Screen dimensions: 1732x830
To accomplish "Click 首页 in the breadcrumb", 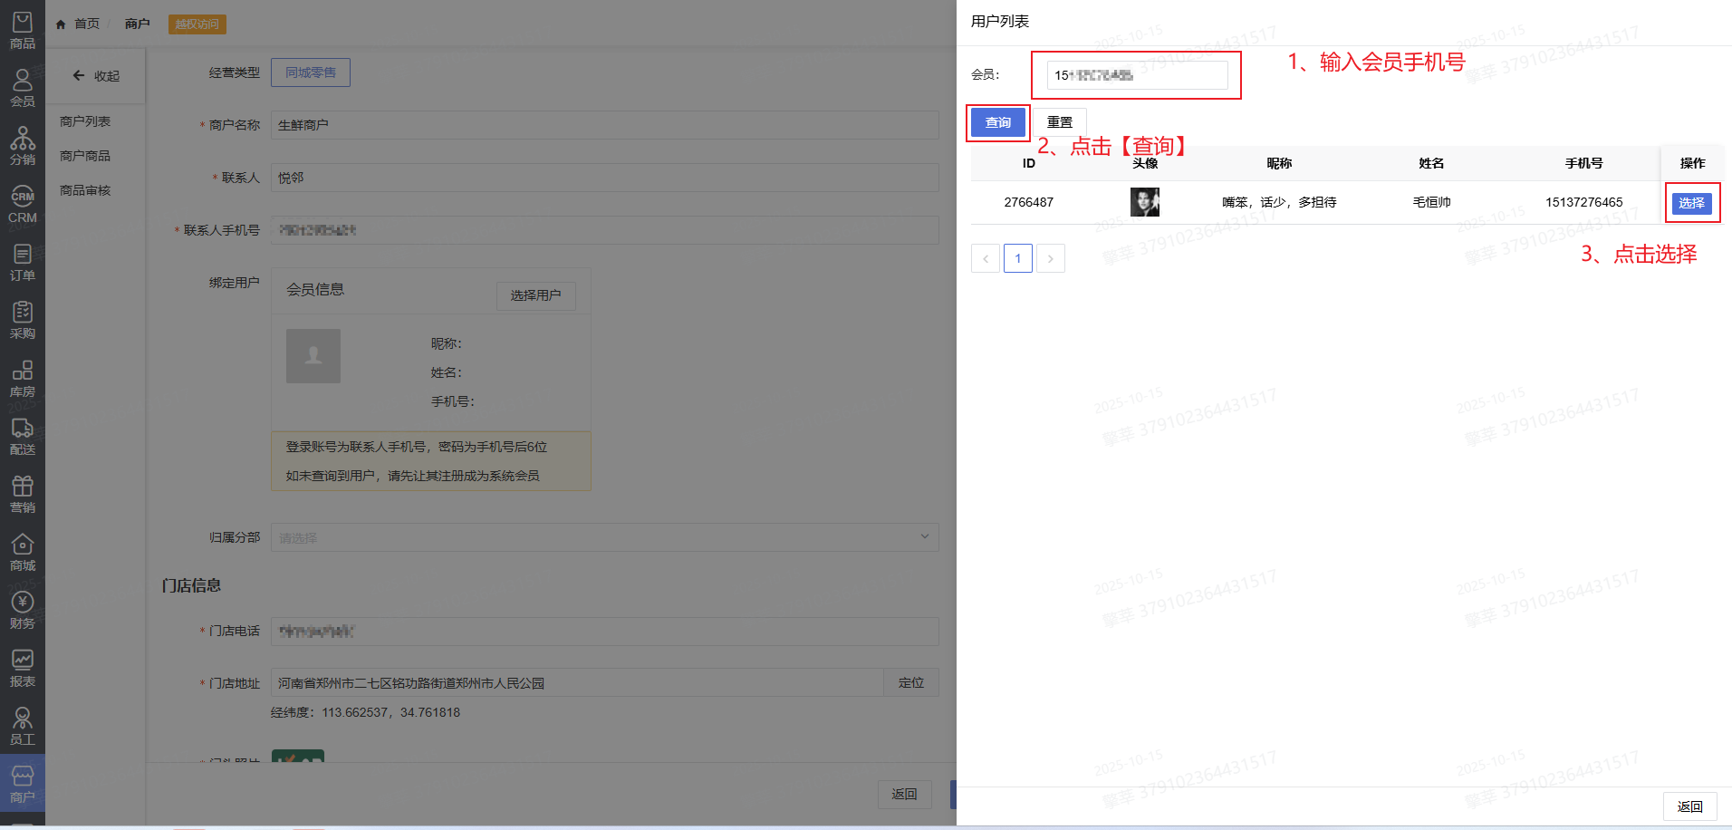I will pos(86,24).
